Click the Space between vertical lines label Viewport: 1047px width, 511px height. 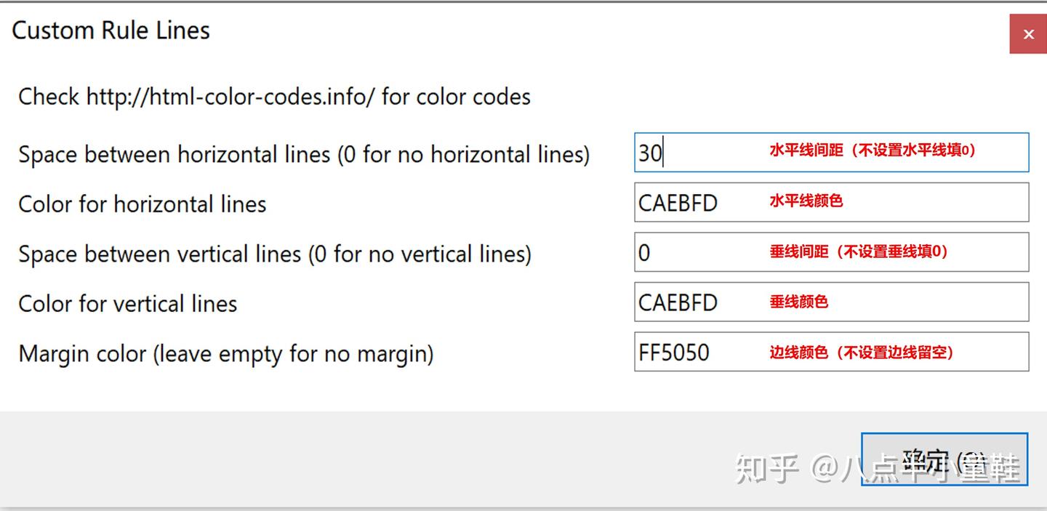click(x=275, y=254)
